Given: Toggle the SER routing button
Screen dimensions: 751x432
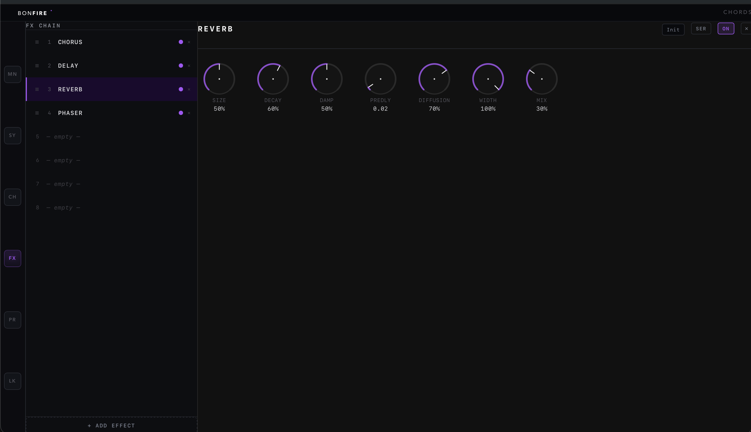Looking at the screenshot, I should [701, 29].
